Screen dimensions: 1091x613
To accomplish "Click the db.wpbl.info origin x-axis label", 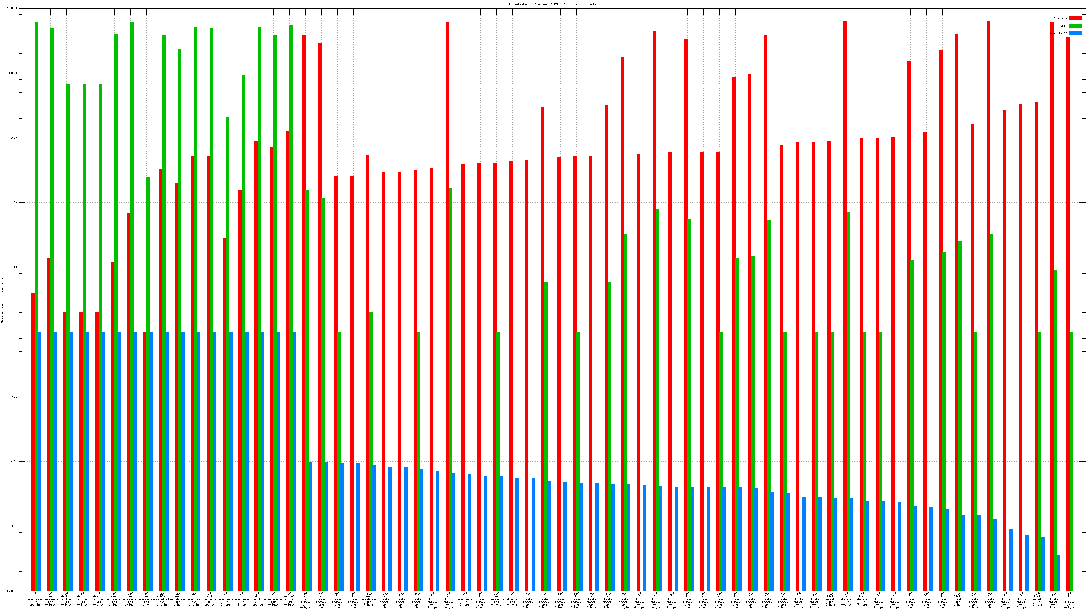I will tap(257, 599).
